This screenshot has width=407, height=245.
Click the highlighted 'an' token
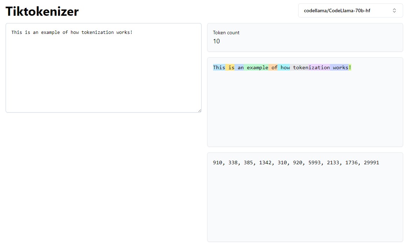click(x=240, y=67)
